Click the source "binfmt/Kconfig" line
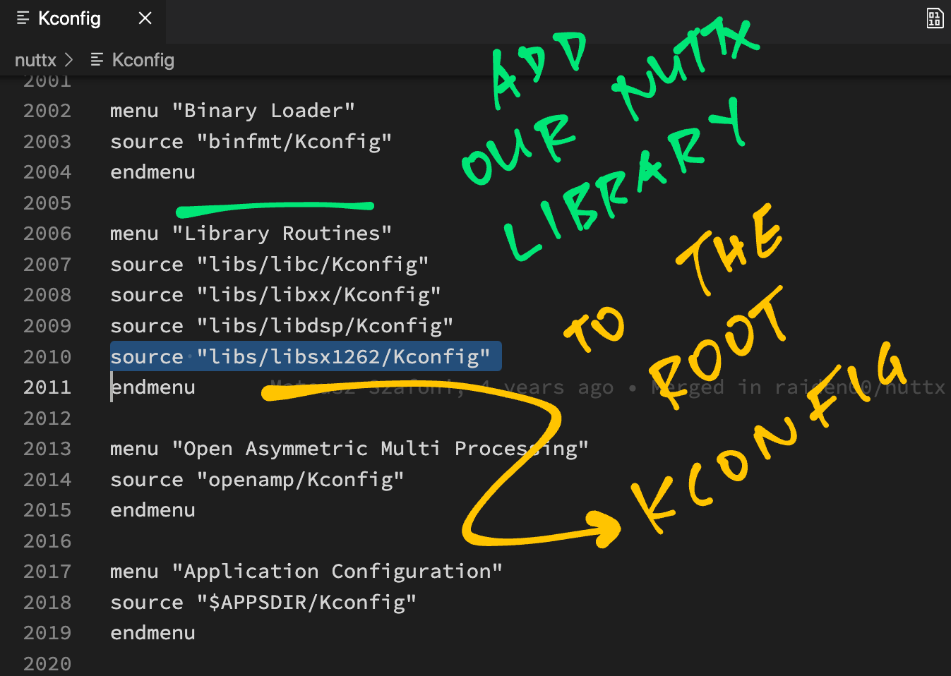The width and height of the screenshot is (951, 676). coord(251,142)
